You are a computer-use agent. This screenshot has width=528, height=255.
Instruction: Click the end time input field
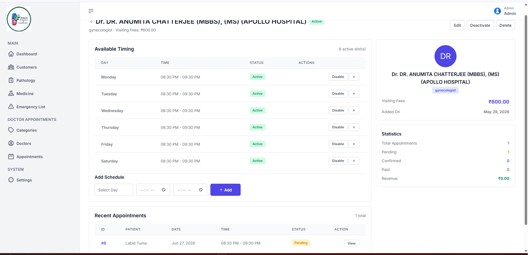pos(190,190)
